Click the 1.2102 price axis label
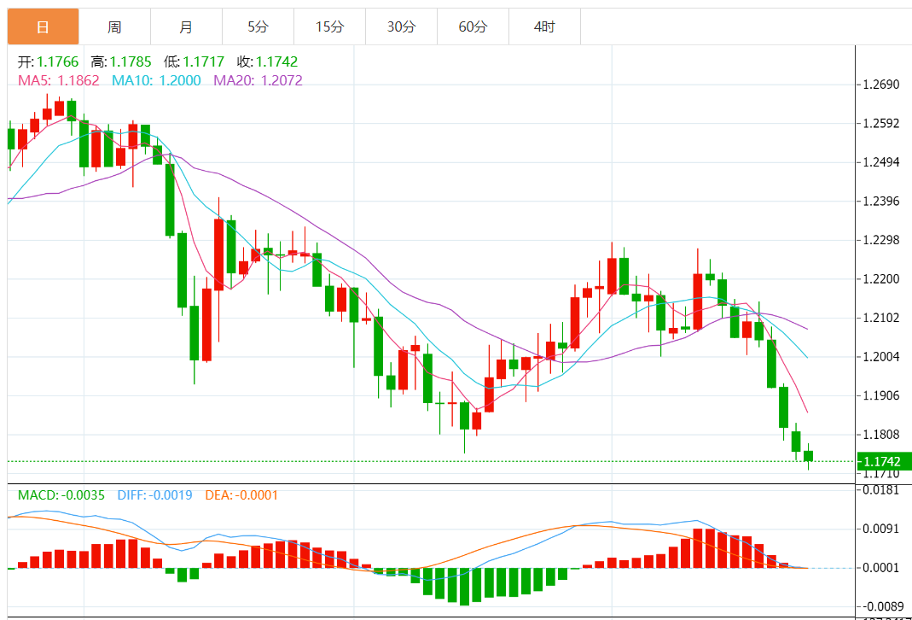Viewport: 912px width, 620px height. 881,318
